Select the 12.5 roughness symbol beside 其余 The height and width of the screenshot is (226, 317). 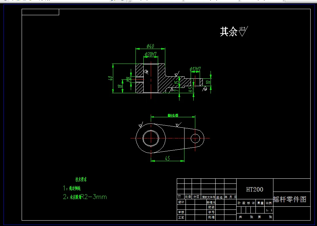click(x=243, y=31)
